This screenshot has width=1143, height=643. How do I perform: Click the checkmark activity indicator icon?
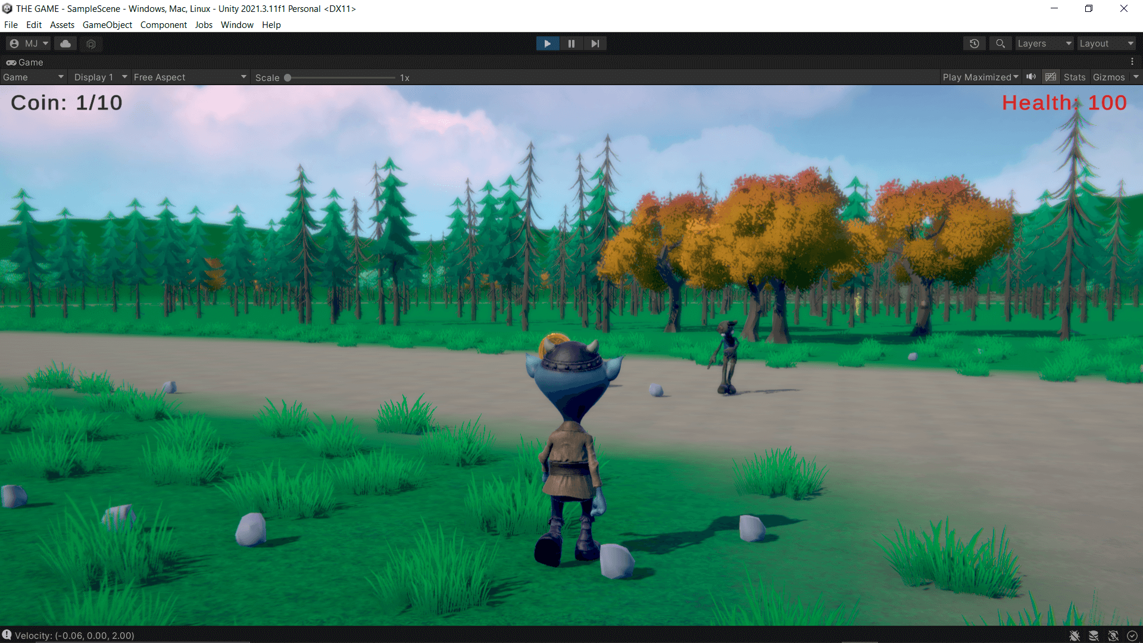click(1132, 636)
